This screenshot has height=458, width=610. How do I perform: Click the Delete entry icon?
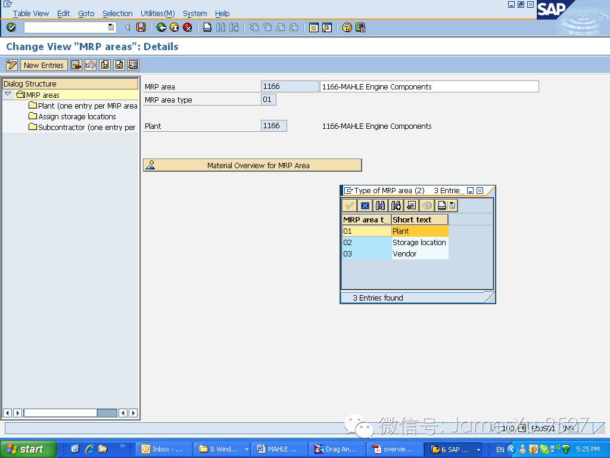coord(76,65)
